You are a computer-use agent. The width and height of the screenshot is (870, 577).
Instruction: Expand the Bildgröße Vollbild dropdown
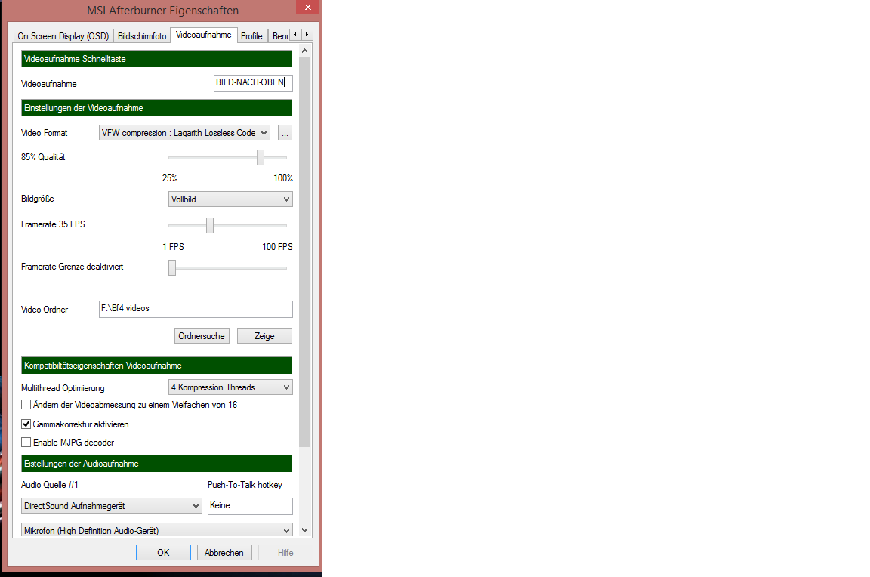click(x=230, y=199)
